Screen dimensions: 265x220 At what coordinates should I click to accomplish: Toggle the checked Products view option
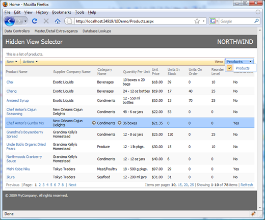(229, 68)
